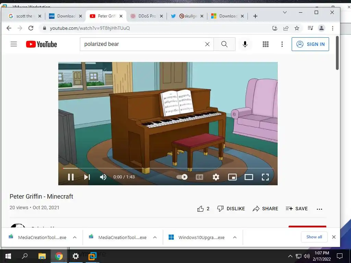
Task: Enable the miniplayer mode
Action: click(232, 177)
